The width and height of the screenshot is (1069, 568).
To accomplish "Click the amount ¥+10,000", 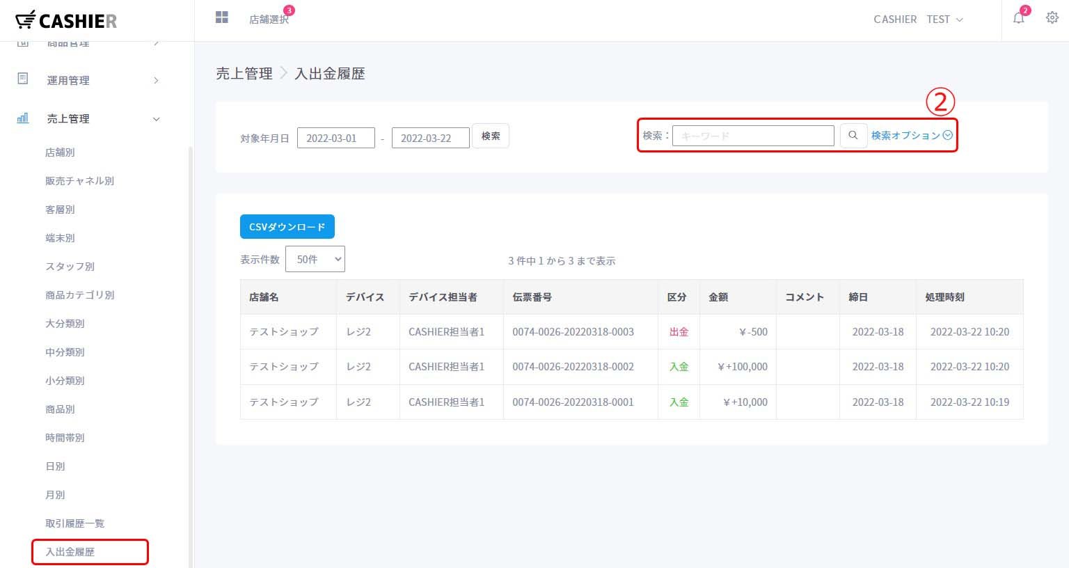I will [x=745, y=402].
